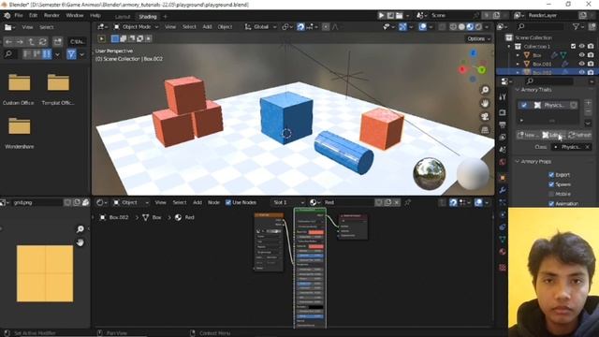The width and height of the screenshot is (599, 337).
Task: Hide Box.001 with its eye icon
Action: click(x=582, y=64)
